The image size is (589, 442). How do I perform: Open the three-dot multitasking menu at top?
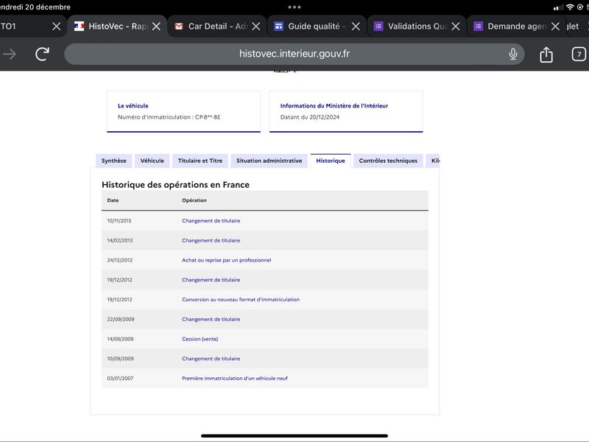(x=294, y=7)
